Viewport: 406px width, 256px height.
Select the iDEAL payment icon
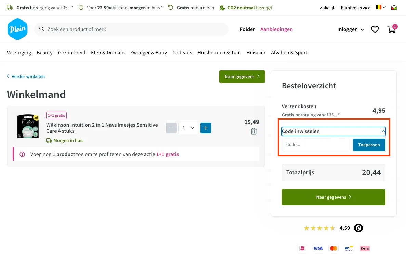[x=302, y=248]
